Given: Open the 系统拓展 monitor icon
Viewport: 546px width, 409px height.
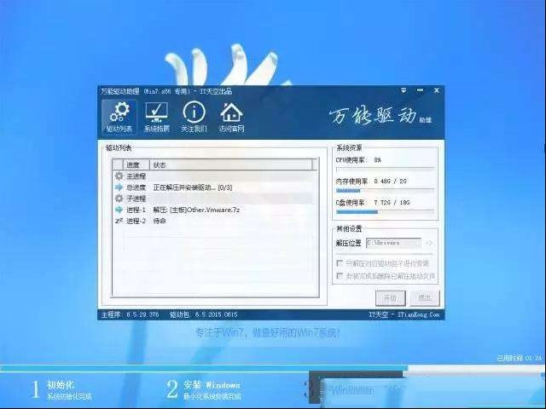Looking at the screenshot, I should (x=157, y=118).
